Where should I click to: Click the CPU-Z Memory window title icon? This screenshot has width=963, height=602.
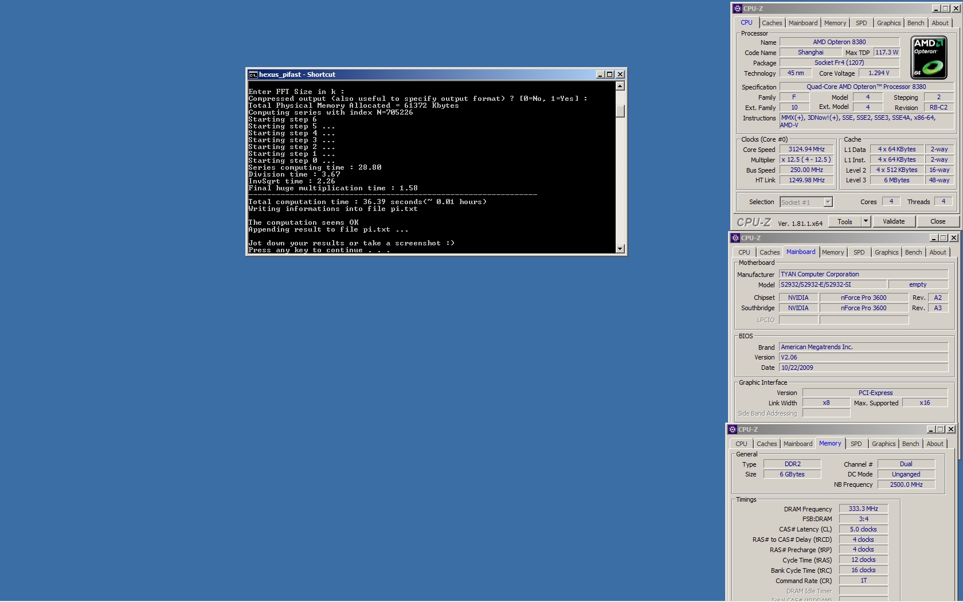[733, 429]
